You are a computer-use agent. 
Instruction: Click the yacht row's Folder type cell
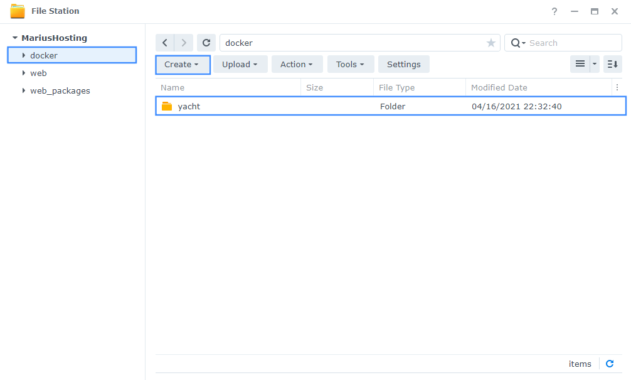(393, 106)
